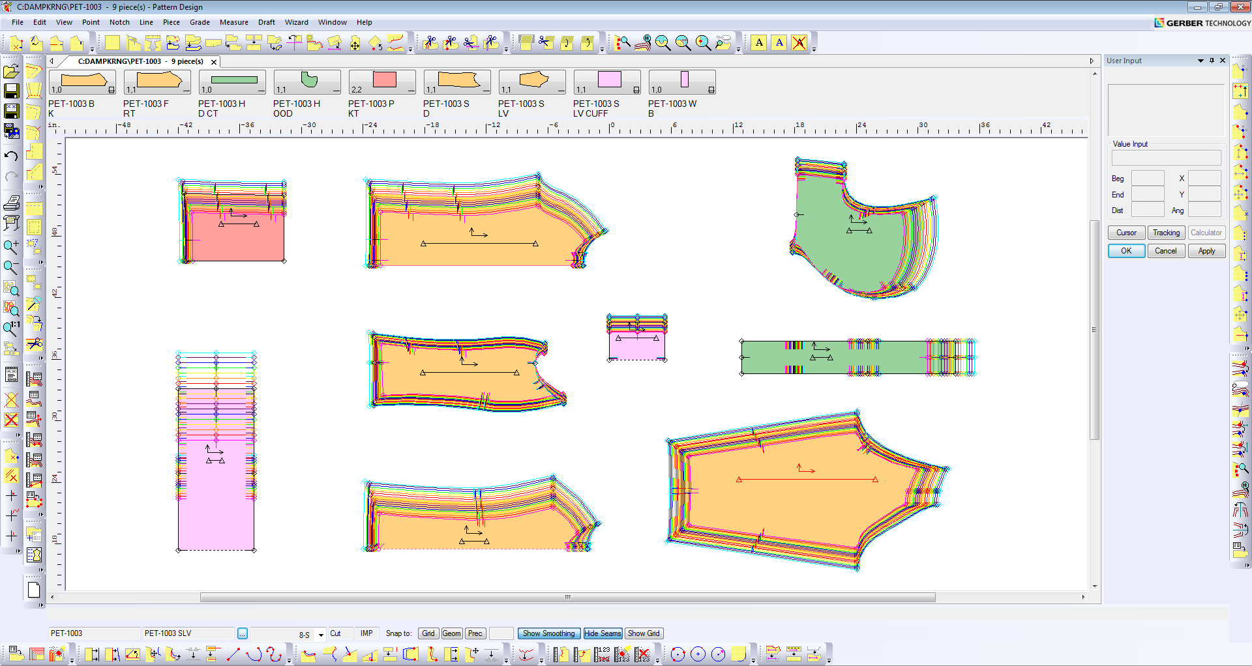The image size is (1252, 666).
Task: Click the Cancel button in User Input
Action: pyautogui.click(x=1166, y=251)
